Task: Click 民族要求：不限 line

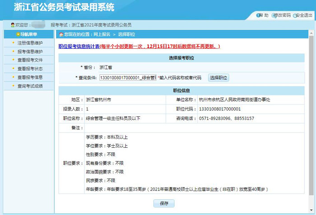Action: (101, 181)
